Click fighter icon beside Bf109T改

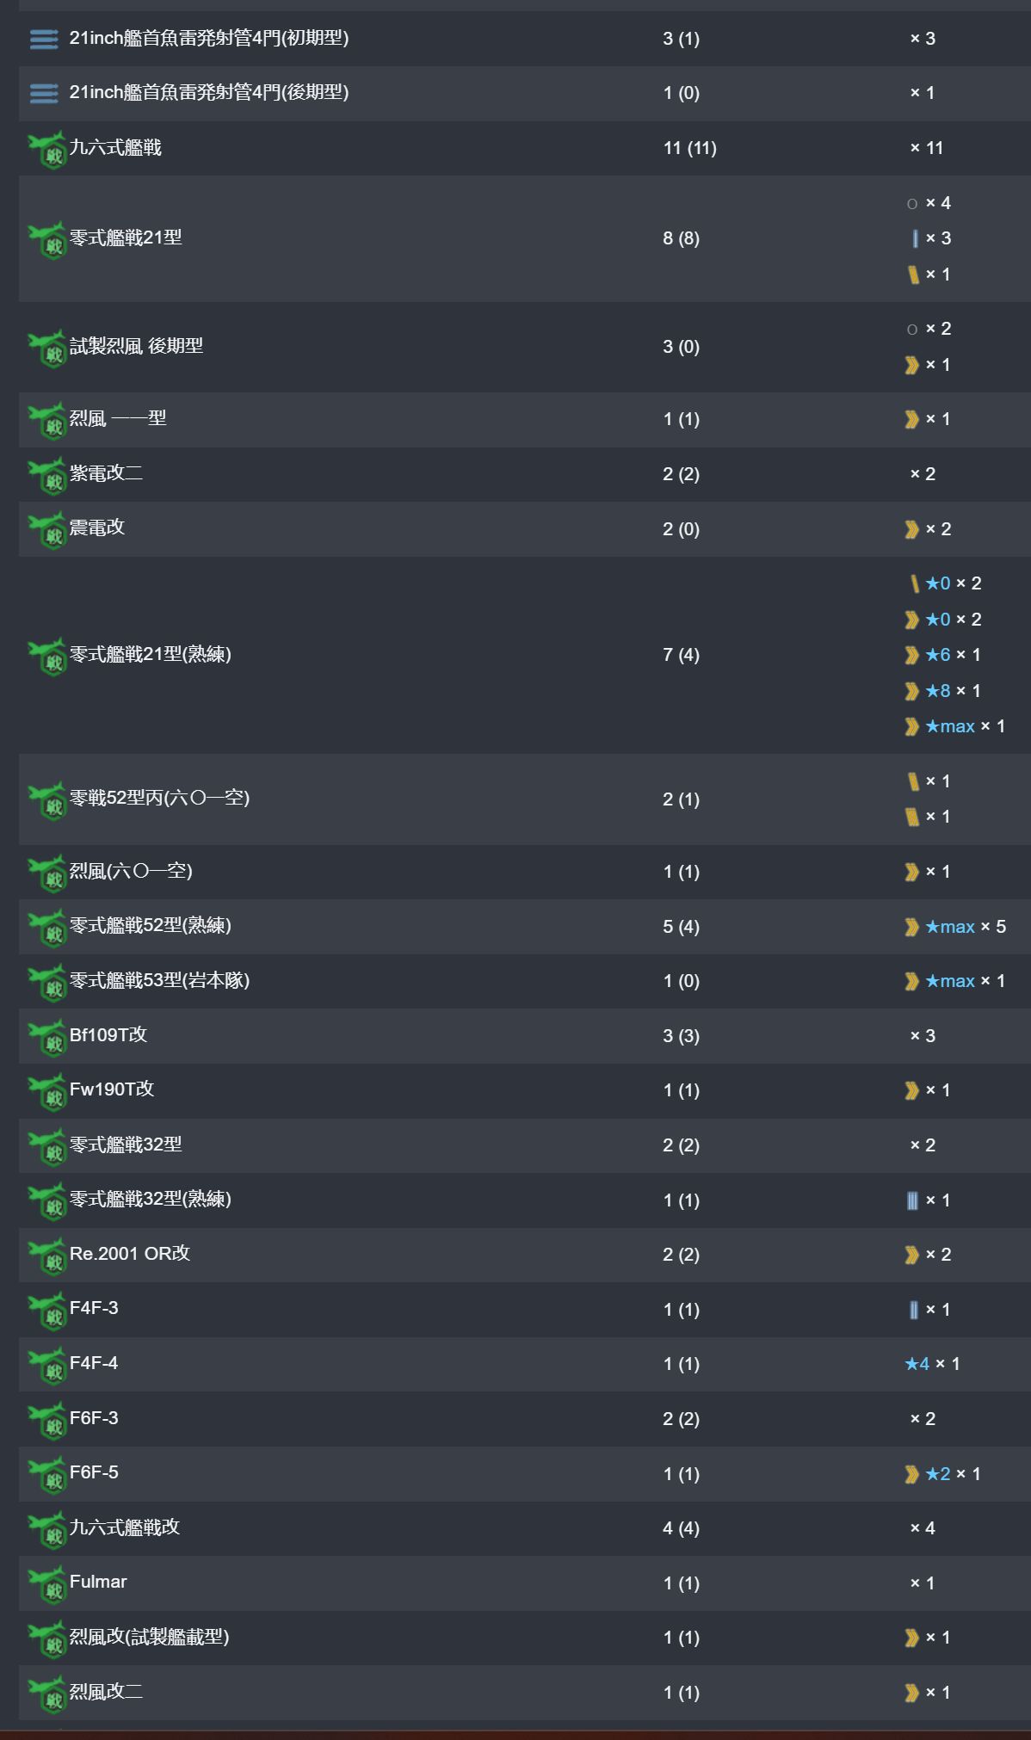[47, 1036]
